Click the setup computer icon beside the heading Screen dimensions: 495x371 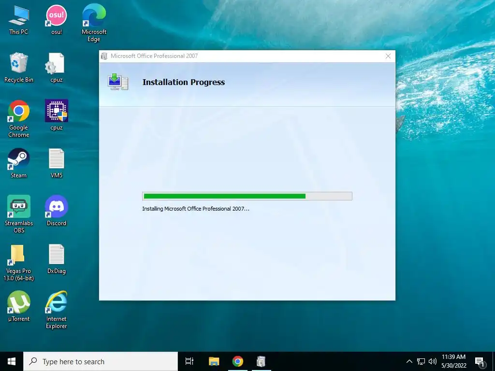coord(118,82)
